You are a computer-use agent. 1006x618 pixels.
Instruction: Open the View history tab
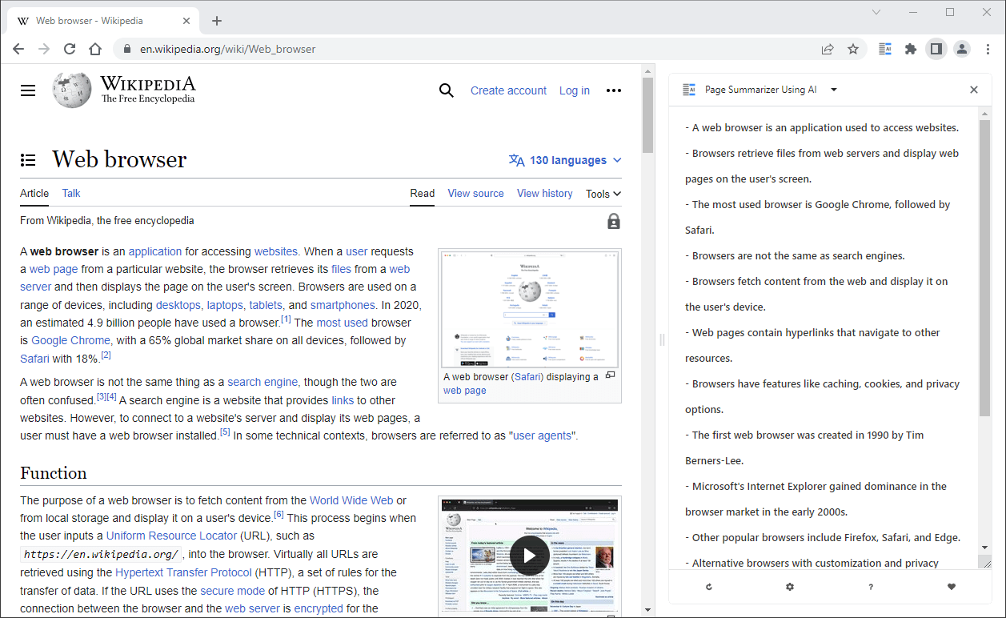[545, 193]
